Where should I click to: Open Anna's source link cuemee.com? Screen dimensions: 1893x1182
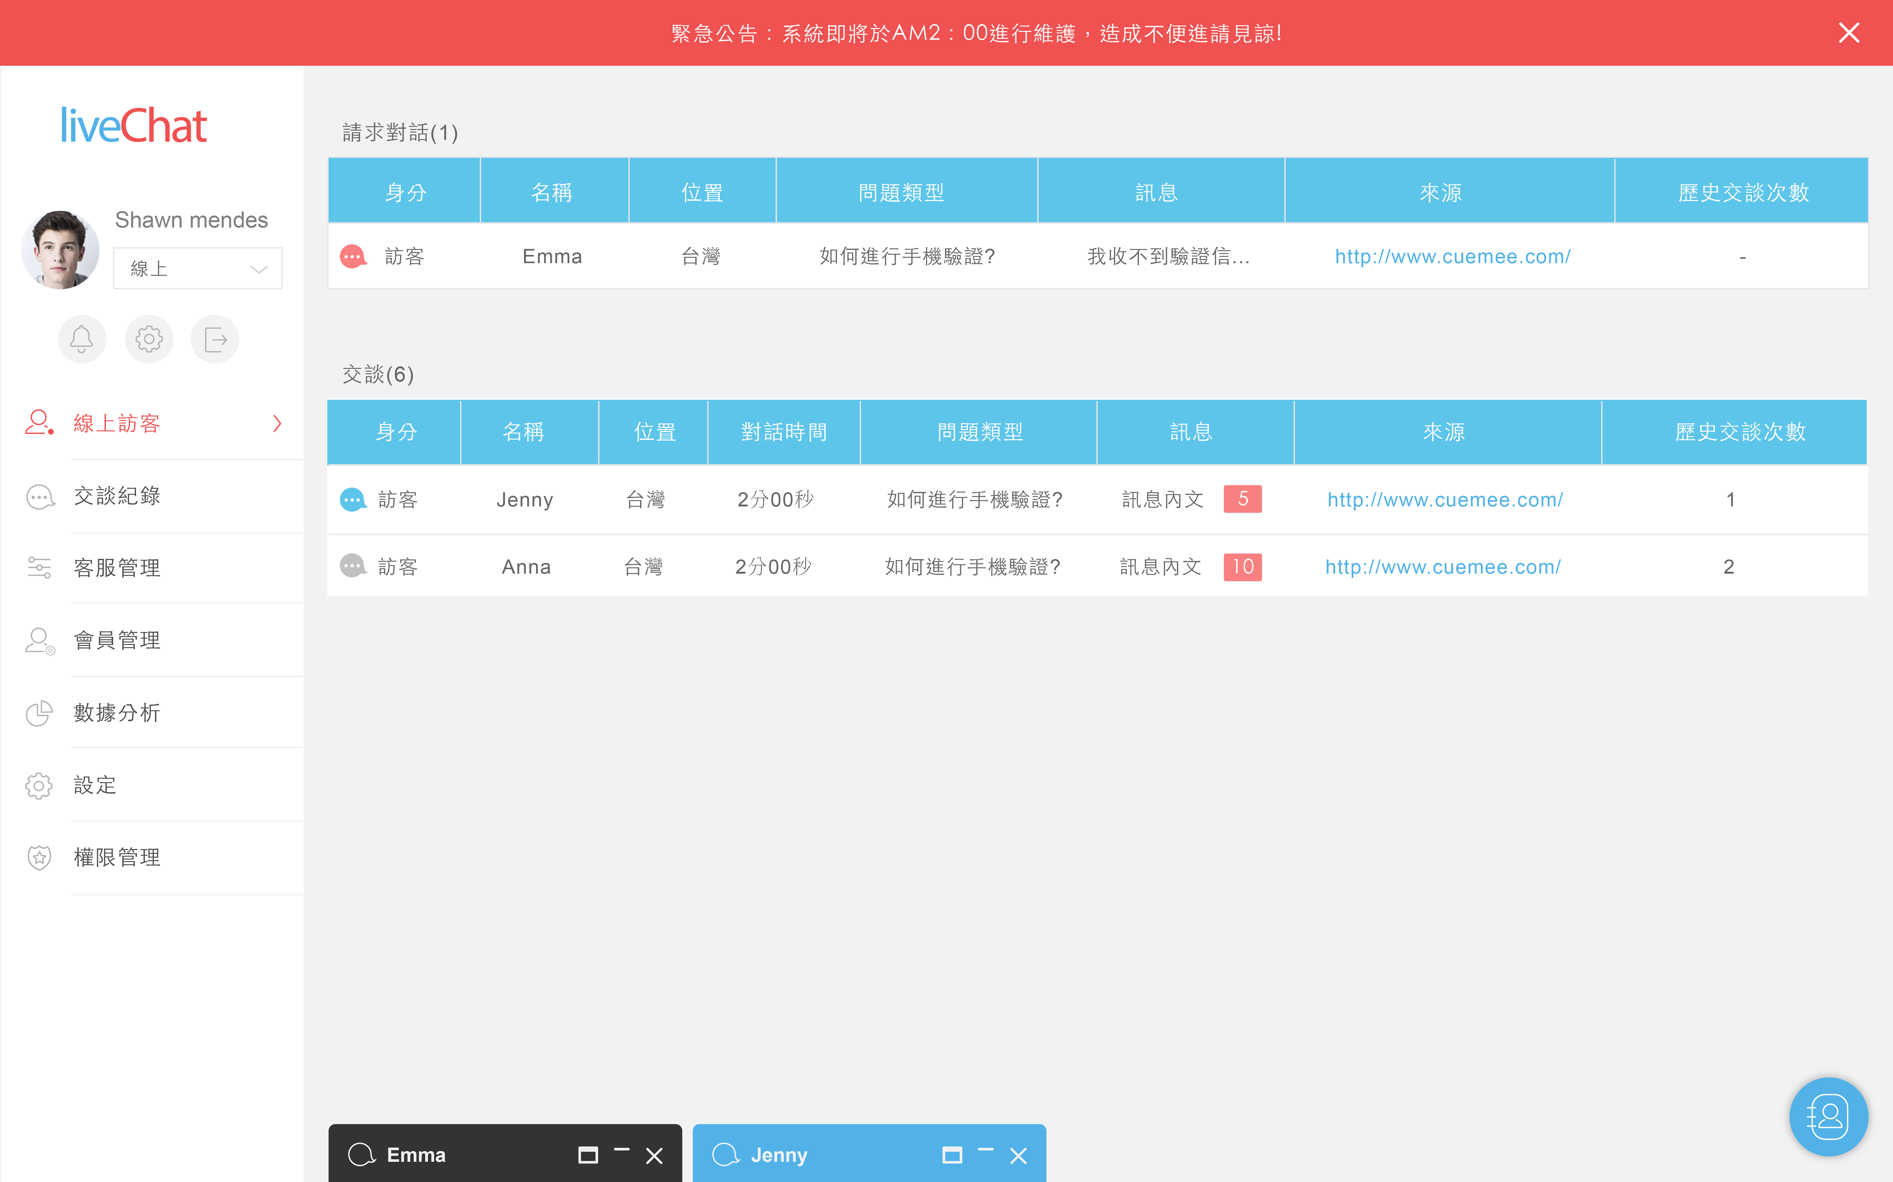click(x=1443, y=567)
